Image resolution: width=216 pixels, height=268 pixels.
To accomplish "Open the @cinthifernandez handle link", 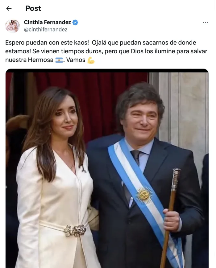I will tap(45, 30).
